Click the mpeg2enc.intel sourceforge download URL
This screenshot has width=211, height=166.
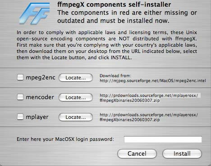pyautogui.click(x=153, y=81)
